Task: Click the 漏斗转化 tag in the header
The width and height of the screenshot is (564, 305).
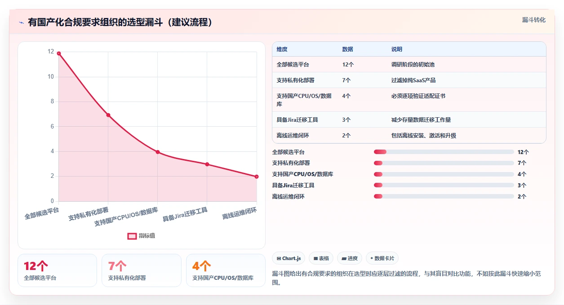Action: coord(534,20)
